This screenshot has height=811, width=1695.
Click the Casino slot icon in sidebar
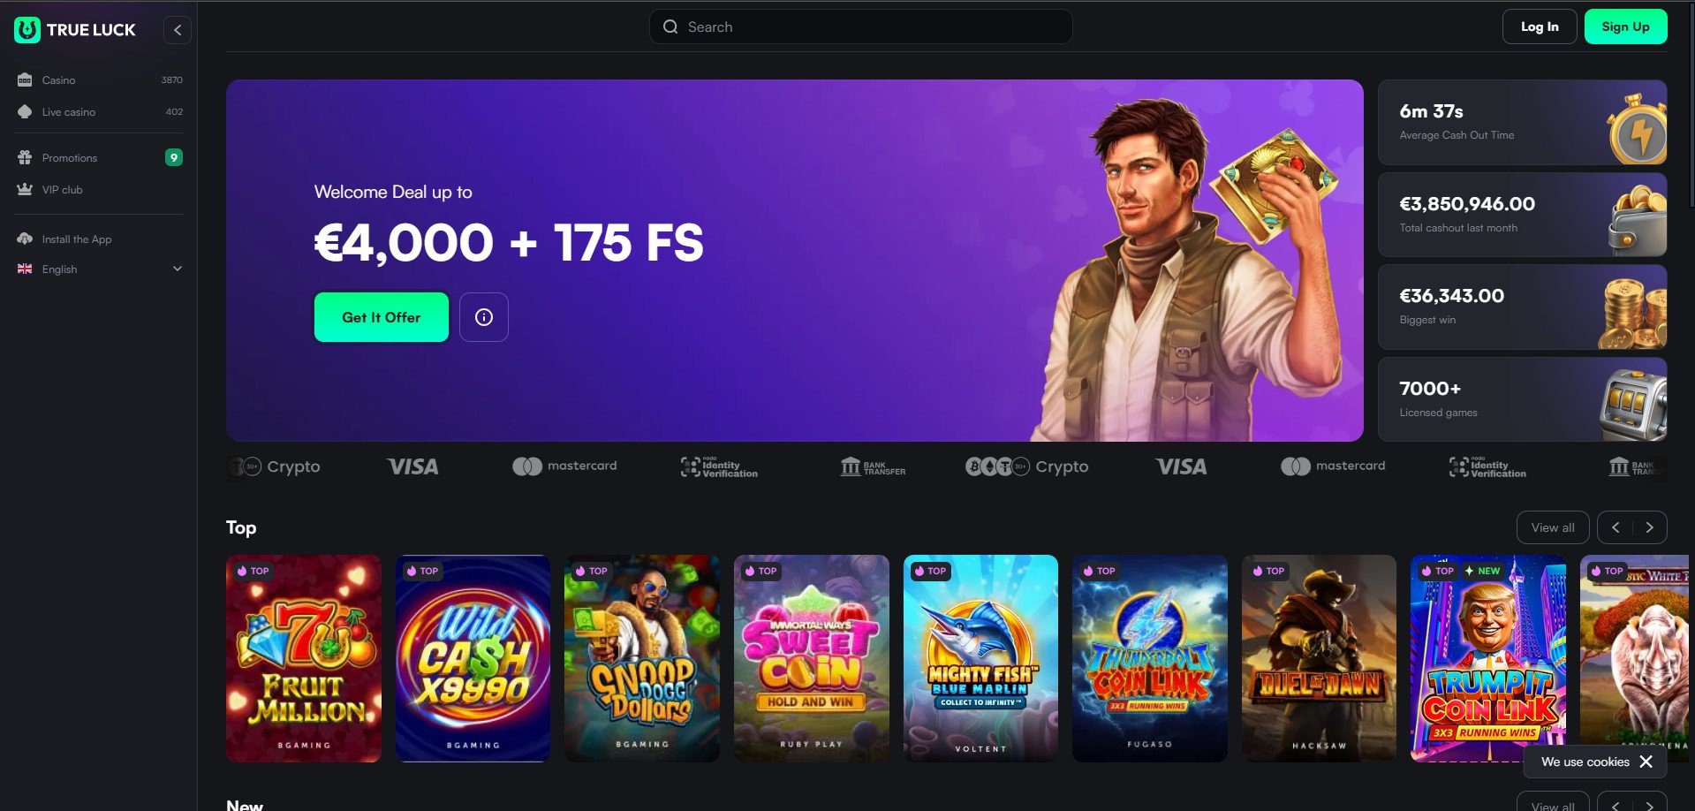click(x=25, y=80)
